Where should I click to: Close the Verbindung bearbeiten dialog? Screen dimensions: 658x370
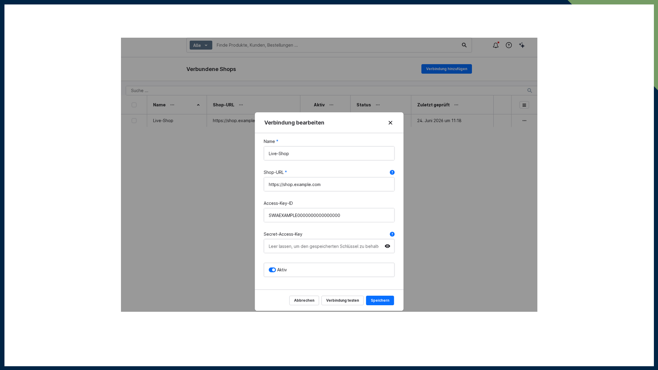pyautogui.click(x=390, y=123)
